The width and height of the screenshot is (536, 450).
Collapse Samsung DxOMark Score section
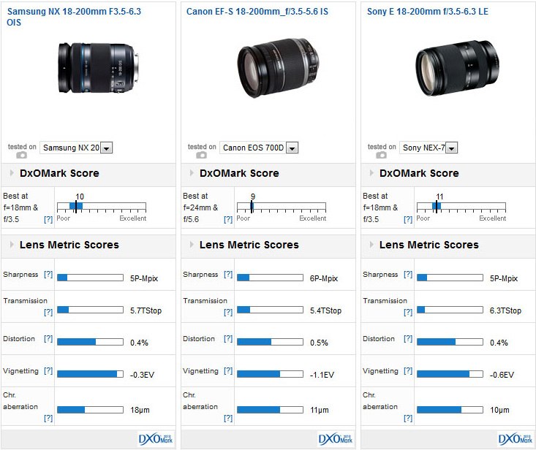point(12,172)
